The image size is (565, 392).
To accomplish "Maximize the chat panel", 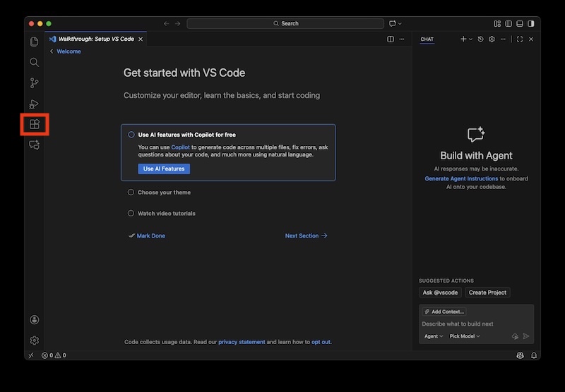I will (520, 39).
